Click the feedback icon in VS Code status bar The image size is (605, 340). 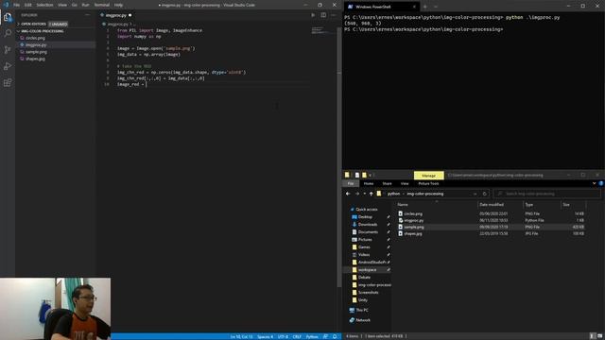coord(325,336)
